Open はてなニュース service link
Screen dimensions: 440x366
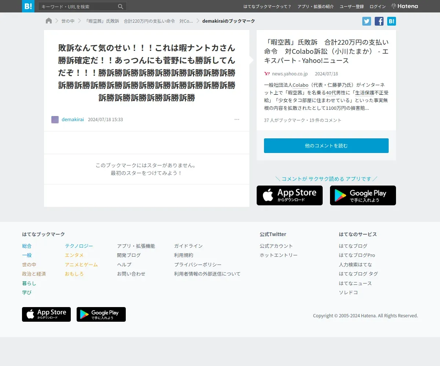pyautogui.click(x=355, y=283)
